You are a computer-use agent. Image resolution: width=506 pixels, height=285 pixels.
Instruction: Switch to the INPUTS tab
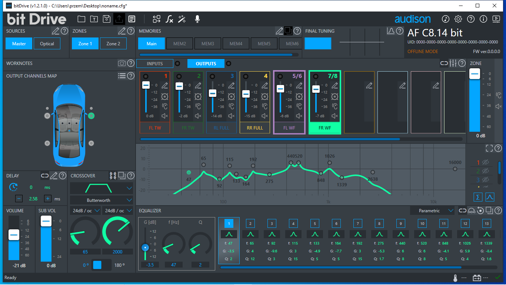tap(155, 63)
